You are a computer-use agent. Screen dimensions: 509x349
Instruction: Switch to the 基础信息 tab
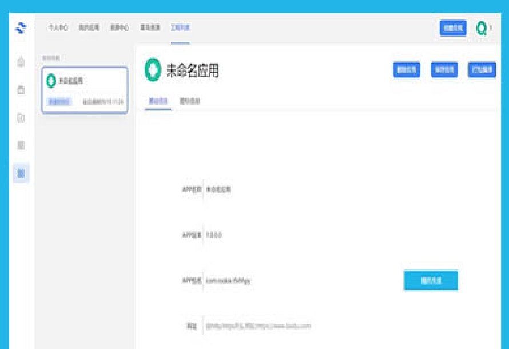pyautogui.click(x=157, y=101)
